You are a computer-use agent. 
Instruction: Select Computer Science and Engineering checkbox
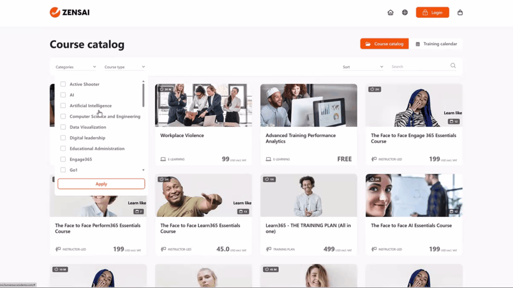tap(63, 116)
